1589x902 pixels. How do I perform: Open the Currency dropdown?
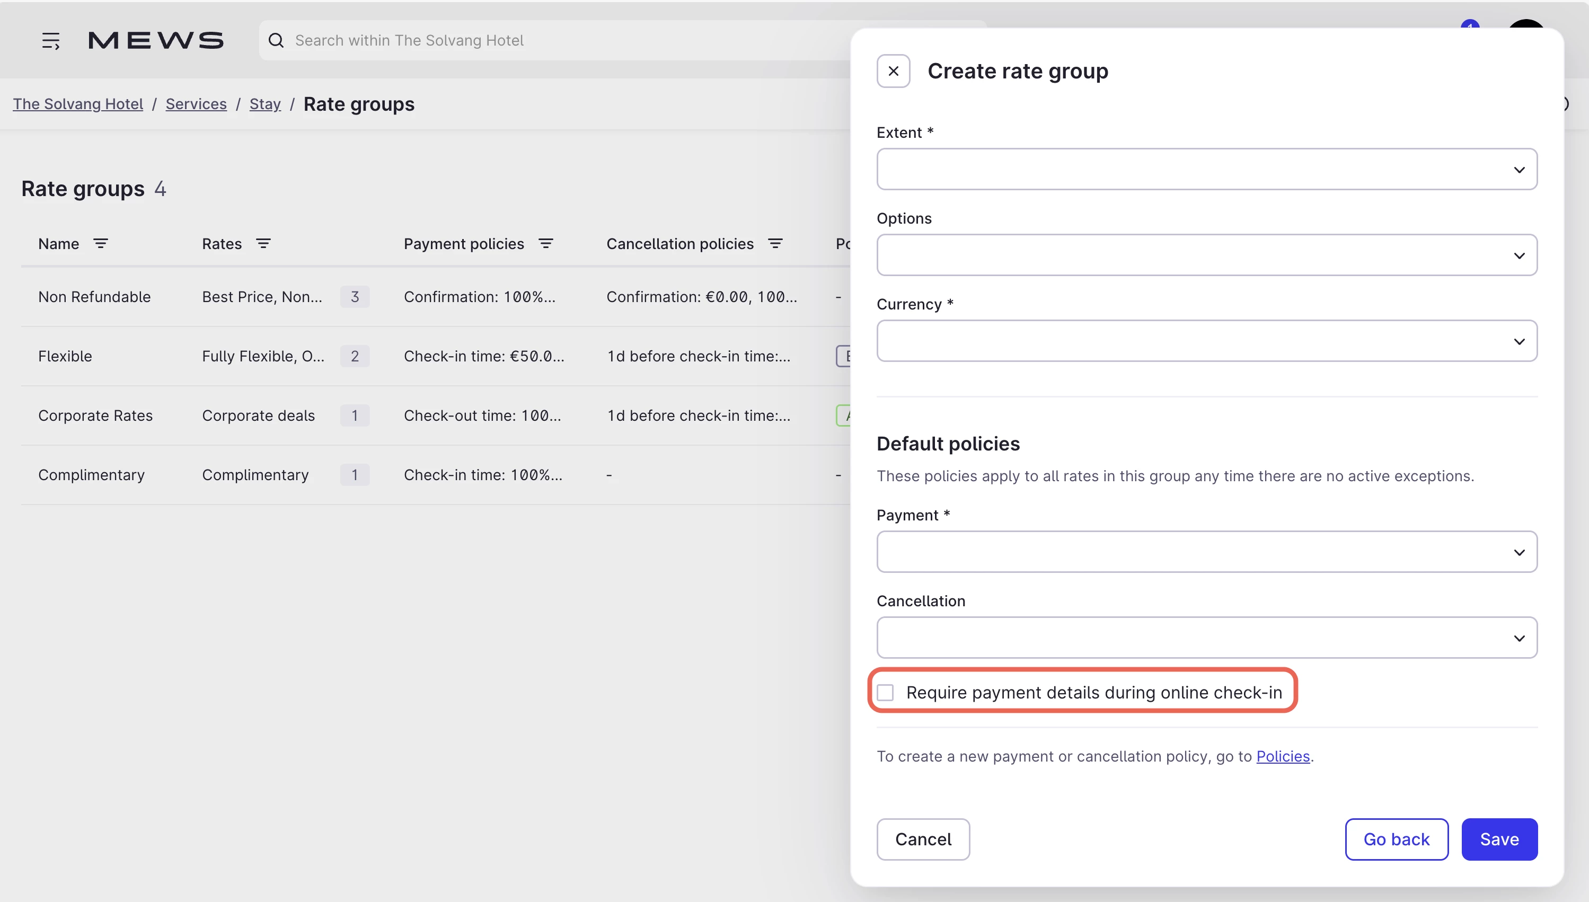coord(1206,341)
